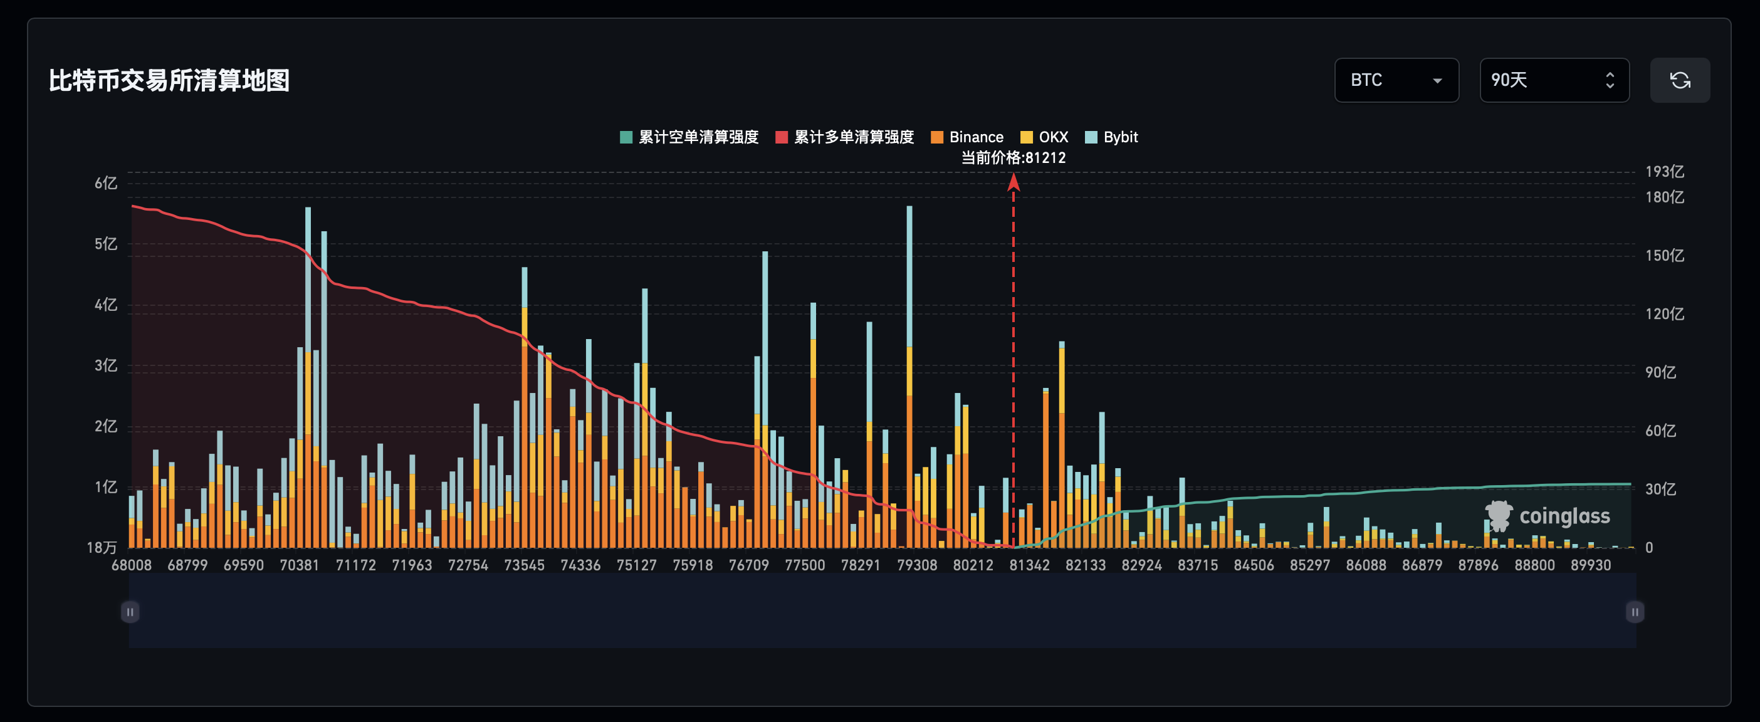This screenshot has width=1760, height=722.
Task: Click the left zoom slider handle
Action: [x=130, y=611]
